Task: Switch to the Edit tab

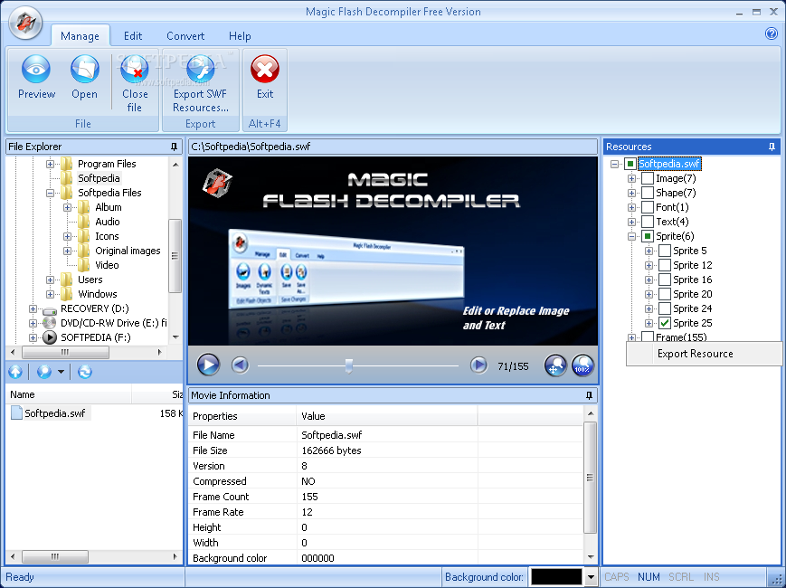Action: pos(133,36)
